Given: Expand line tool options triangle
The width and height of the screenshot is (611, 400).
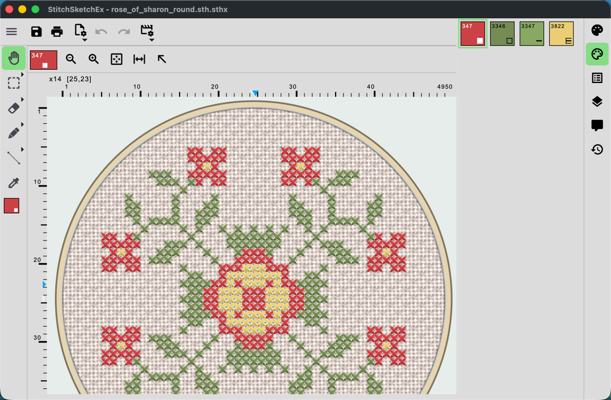Looking at the screenshot, I should click(22, 149).
